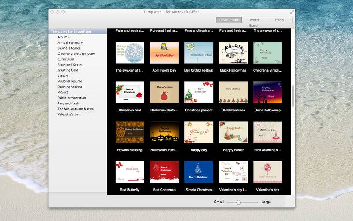Click the template grid vertical scrollbar
This screenshot has height=221, width=353.
293,96
